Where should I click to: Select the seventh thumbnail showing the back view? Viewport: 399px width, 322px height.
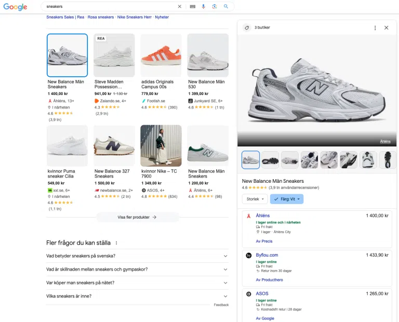[x=368, y=160]
